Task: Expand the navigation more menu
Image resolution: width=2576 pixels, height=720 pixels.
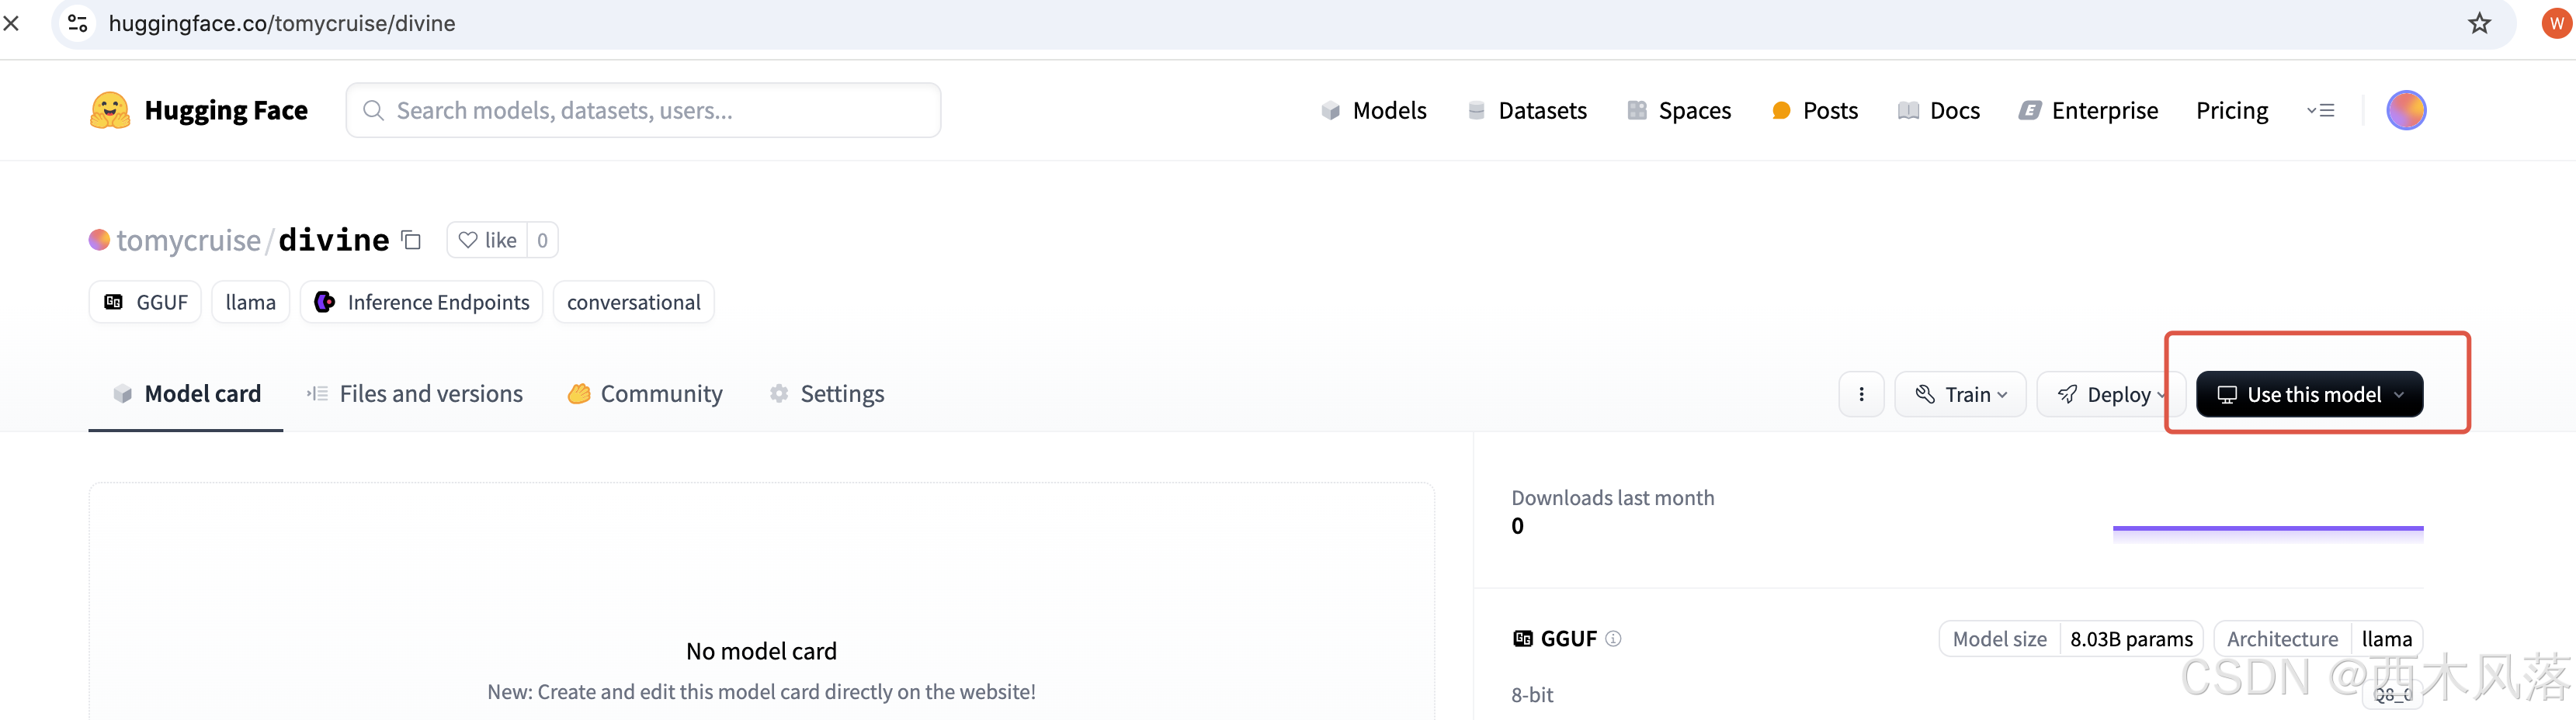Action: [x=2320, y=110]
